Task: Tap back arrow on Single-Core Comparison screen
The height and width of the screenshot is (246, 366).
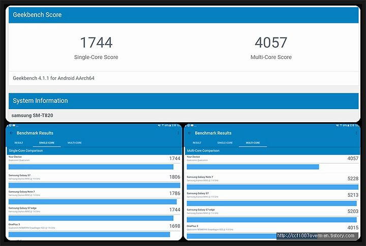Action: click(x=11, y=133)
